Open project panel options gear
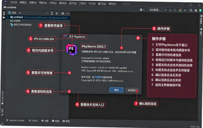Image resolution: width=203 pixels, height=128 pixels. [x=63, y=13]
